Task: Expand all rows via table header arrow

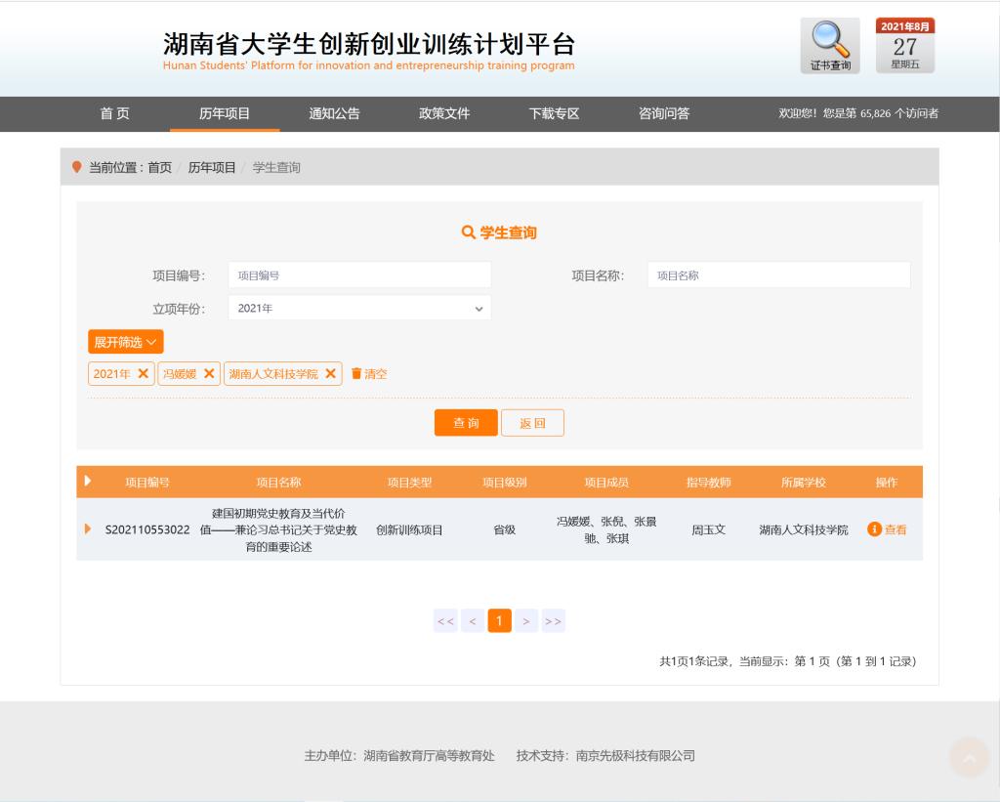Action: [88, 481]
